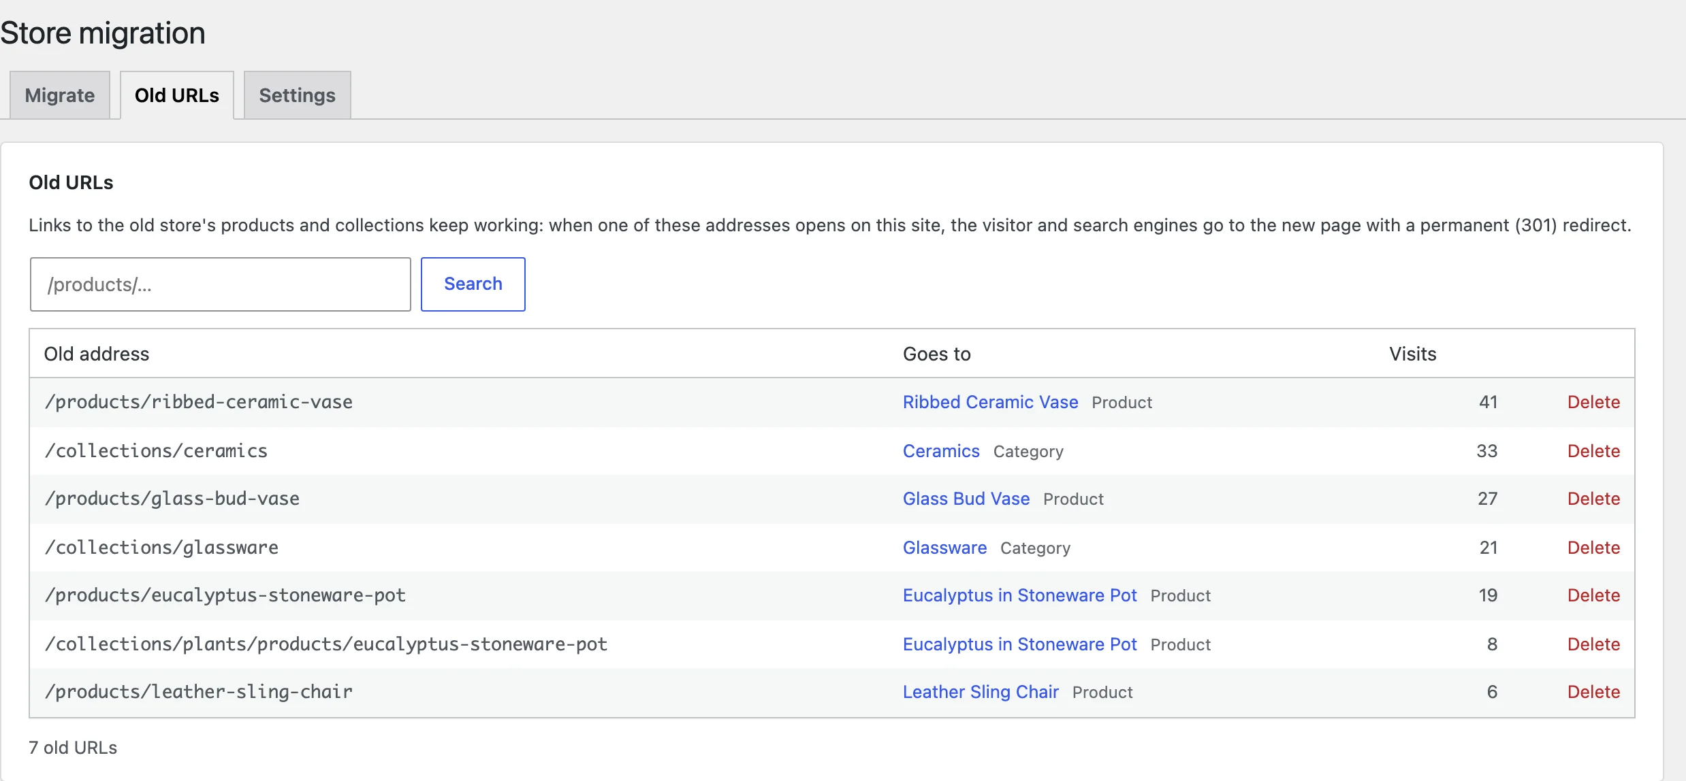
Task: Open Eucalyptus link for /collections/plants row
Action: 1019,644
